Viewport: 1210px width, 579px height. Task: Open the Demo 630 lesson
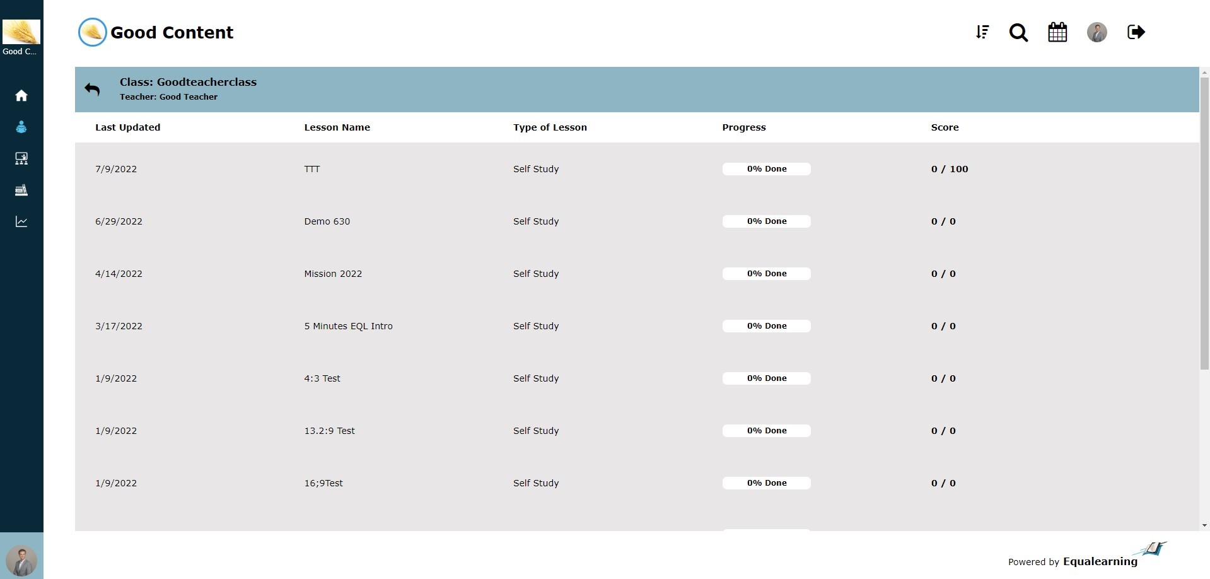tap(327, 221)
